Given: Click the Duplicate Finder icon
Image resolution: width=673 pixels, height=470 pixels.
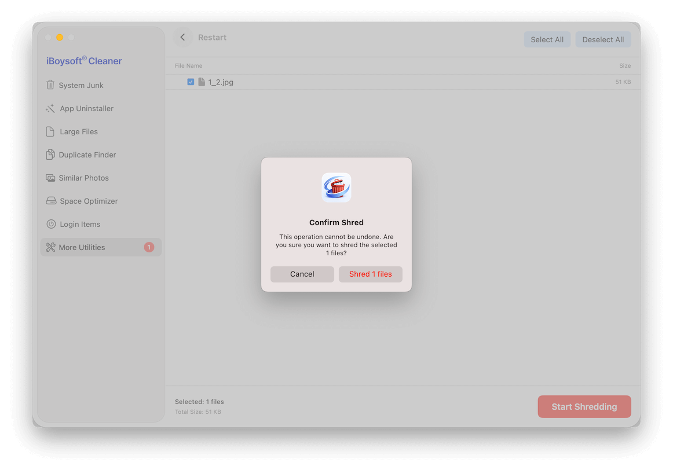Looking at the screenshot, I should tap(50, 155).
